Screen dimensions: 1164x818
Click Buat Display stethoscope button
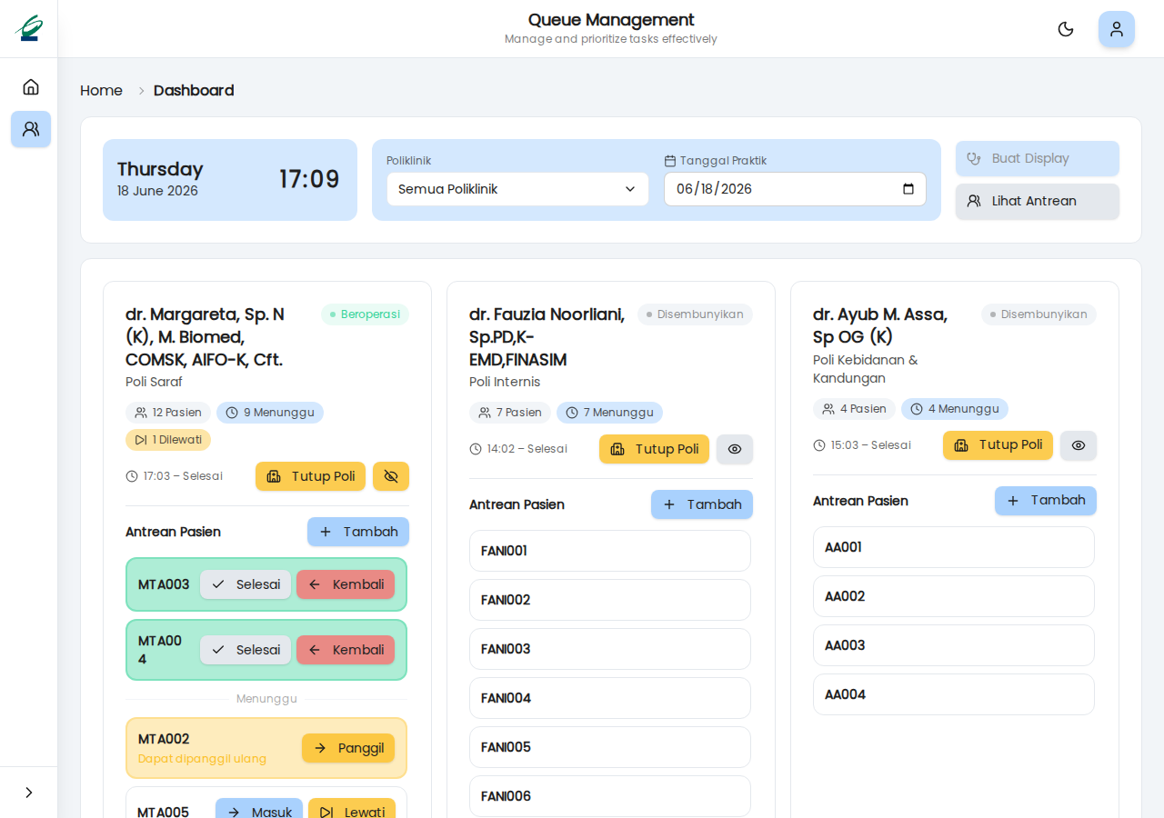point(1038,158)
